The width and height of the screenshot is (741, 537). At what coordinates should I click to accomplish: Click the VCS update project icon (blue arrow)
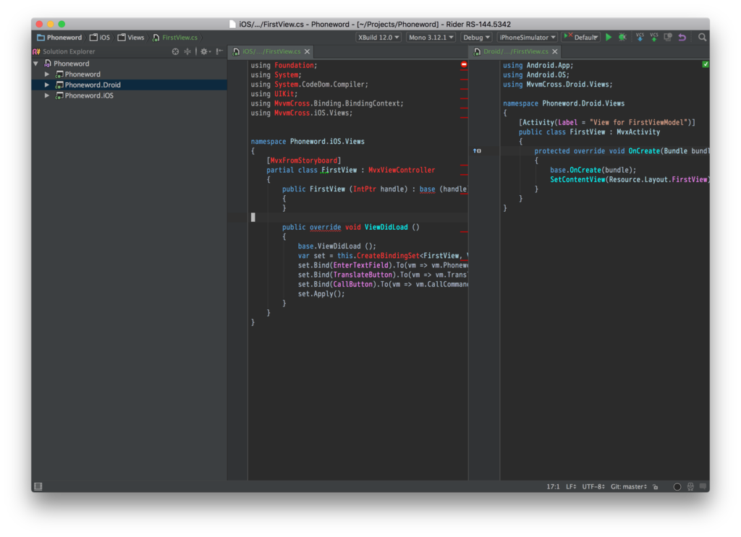pyautogui.click(x=640, y=38)
